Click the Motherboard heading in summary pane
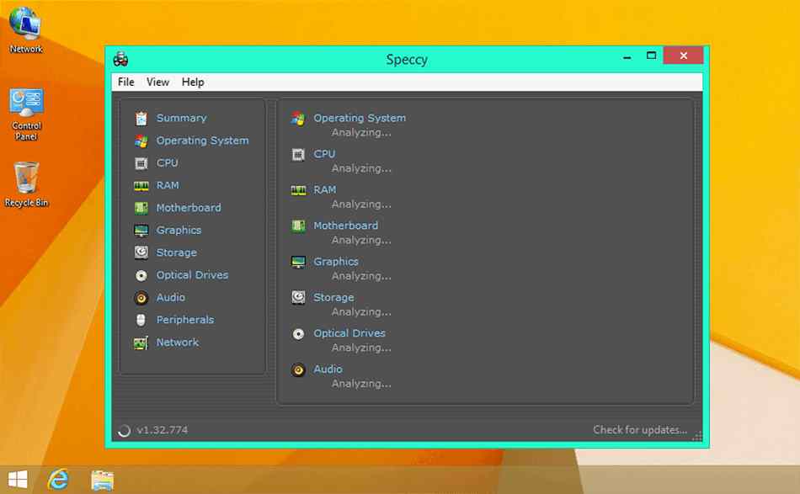The height and width of the screenshot is (494, 800). pos(345,226)
